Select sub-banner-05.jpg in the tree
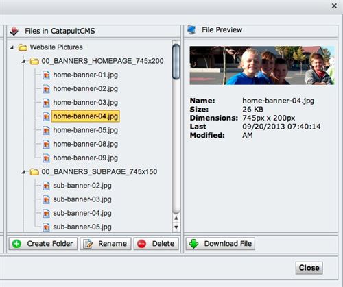The width and height of the screenshot is (343, 287). tap(82, 227)
